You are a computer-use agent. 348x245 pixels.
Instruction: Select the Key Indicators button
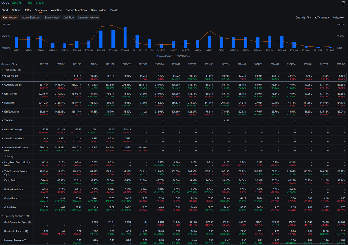point(10,17)
